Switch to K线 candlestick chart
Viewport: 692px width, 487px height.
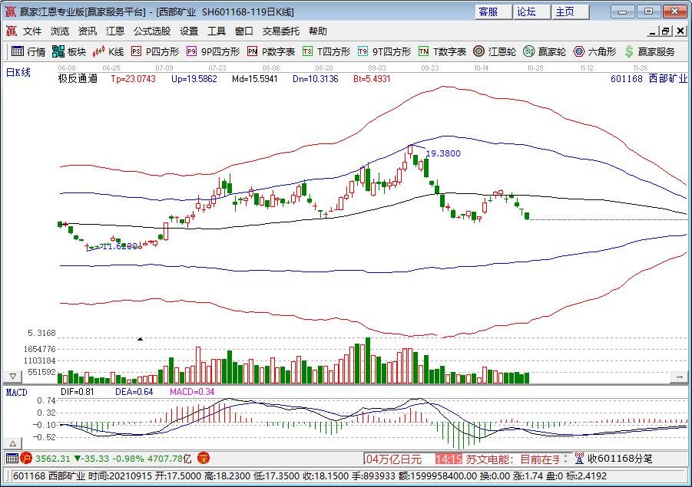tap(108, 52)
